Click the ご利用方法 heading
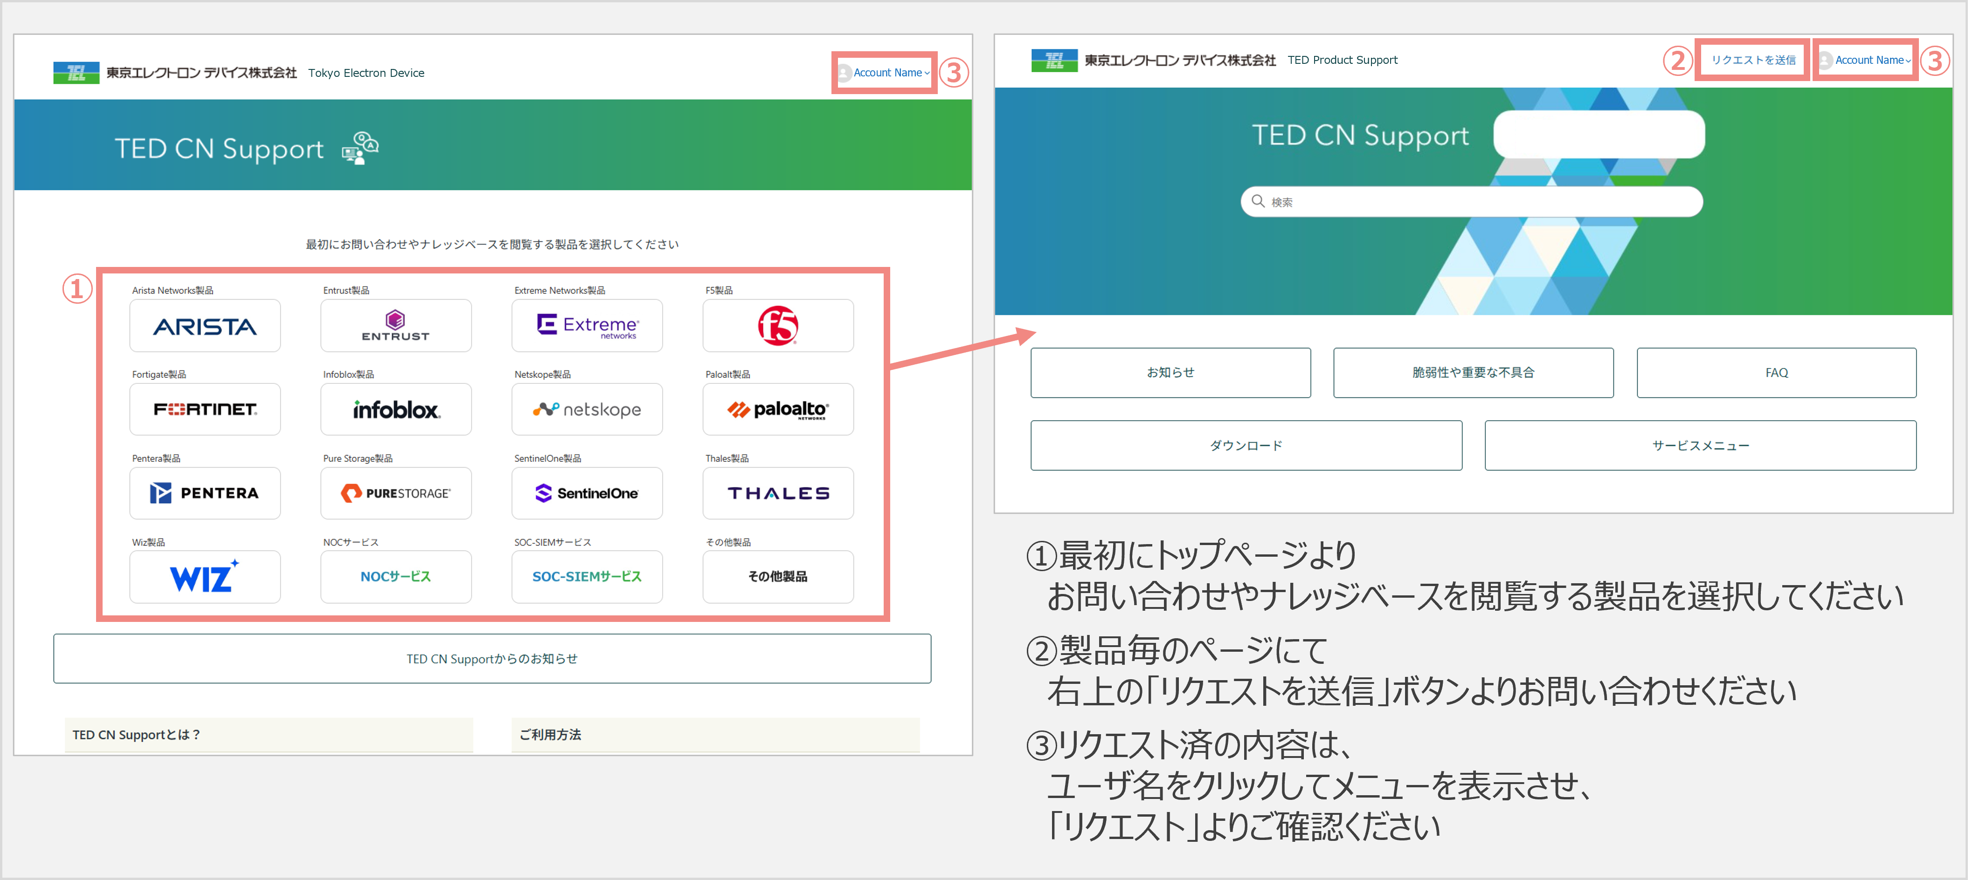 point(551,735)
